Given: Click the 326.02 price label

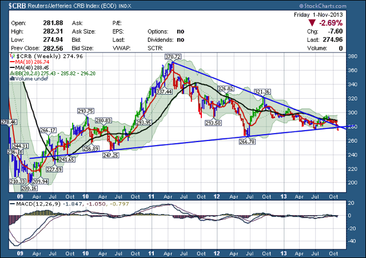Looking at the screenshot, I should coord(225,88).
